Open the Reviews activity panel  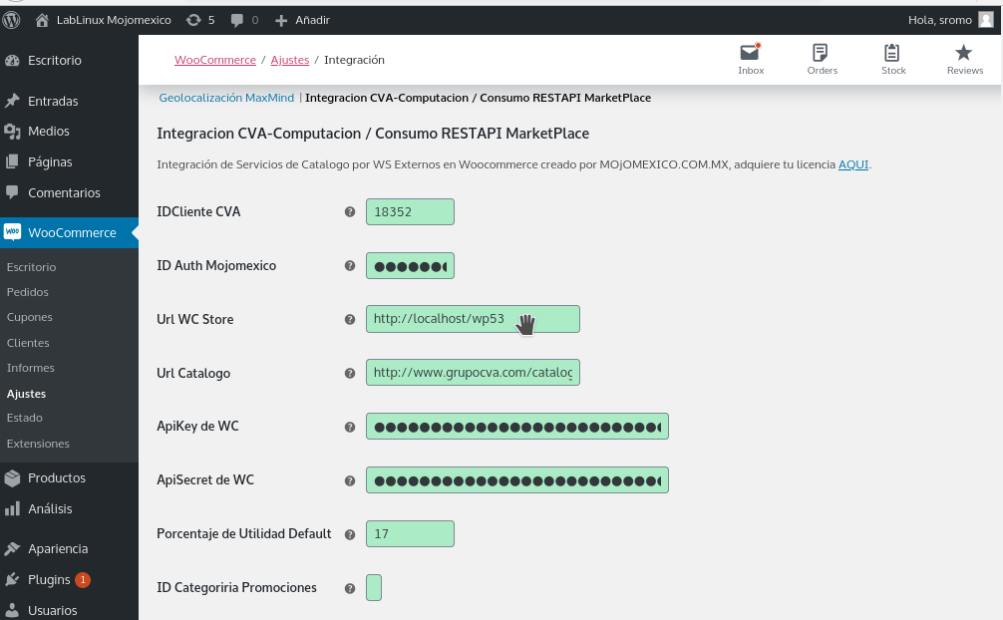click(965, 59)
